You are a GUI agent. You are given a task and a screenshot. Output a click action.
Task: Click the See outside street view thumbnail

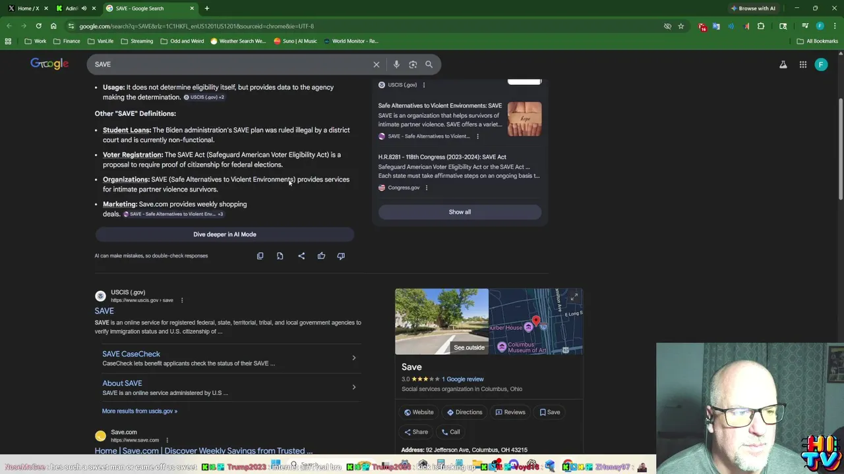pos(442,321)
